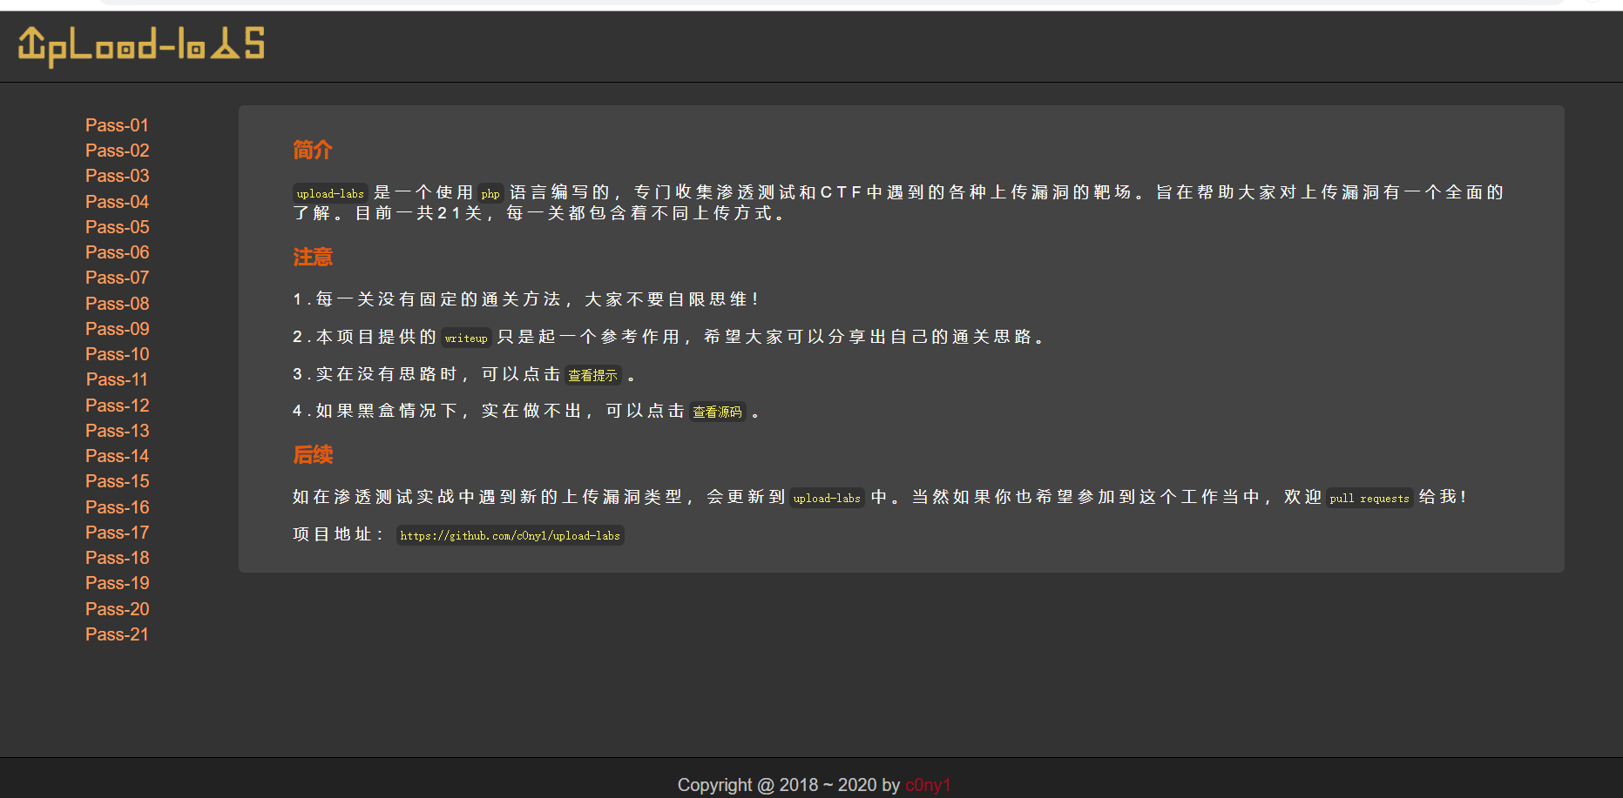Go to Pass-21, the last level

tap(117, 634)
